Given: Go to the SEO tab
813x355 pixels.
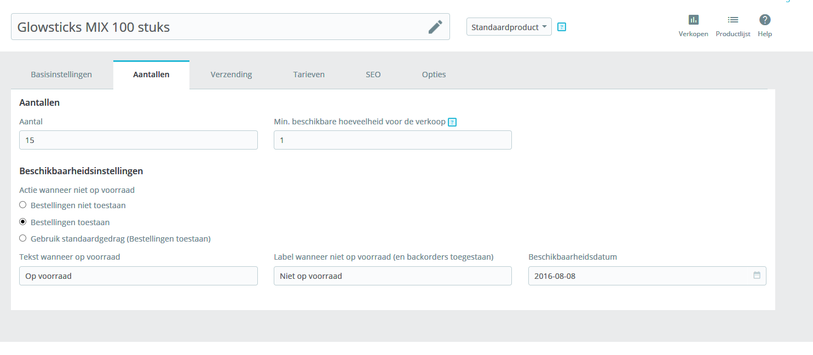Looking at the screenshot, I should tap(373, 75).
